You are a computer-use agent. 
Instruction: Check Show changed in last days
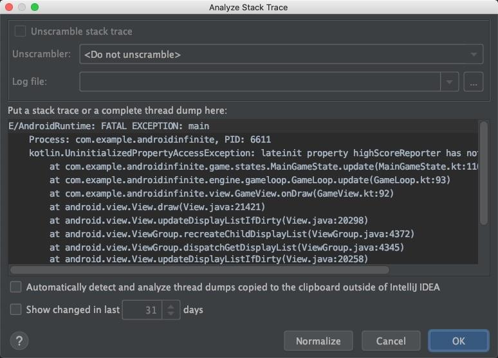click(16, 310)
